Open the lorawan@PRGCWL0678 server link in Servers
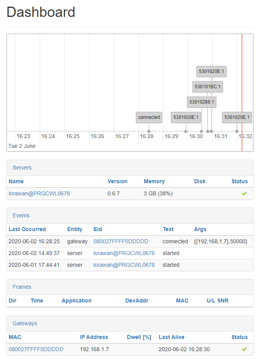The height and width of the screenshot is (359, 260). [39, 194]
